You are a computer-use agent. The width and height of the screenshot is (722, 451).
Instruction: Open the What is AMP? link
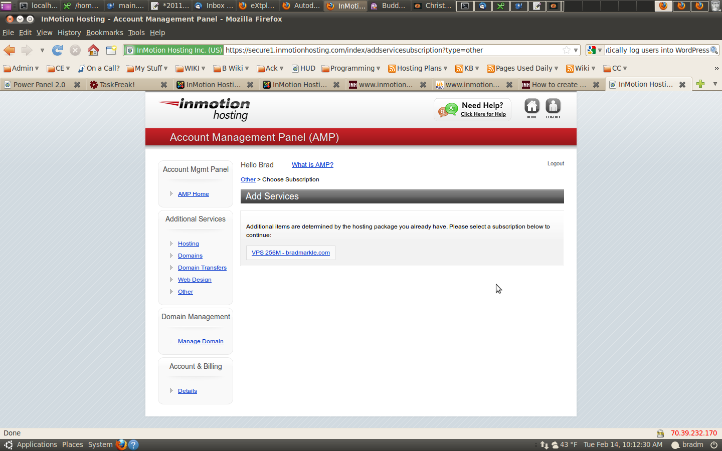tap(312, 164)
